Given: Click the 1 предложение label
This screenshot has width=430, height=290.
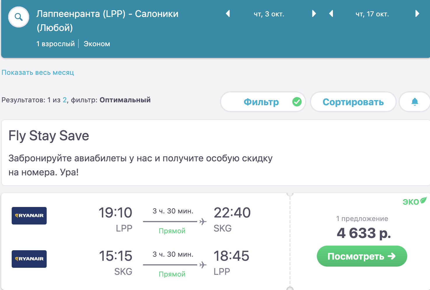Looking at the screenshot, I should 362,219.
